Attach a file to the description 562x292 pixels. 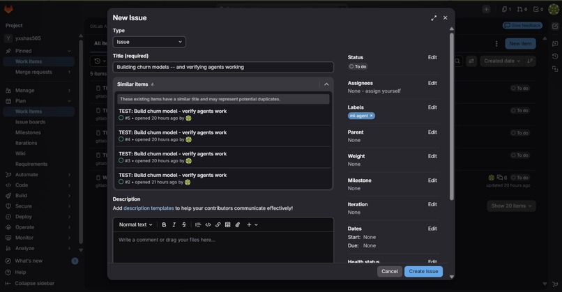click(238, 224)
